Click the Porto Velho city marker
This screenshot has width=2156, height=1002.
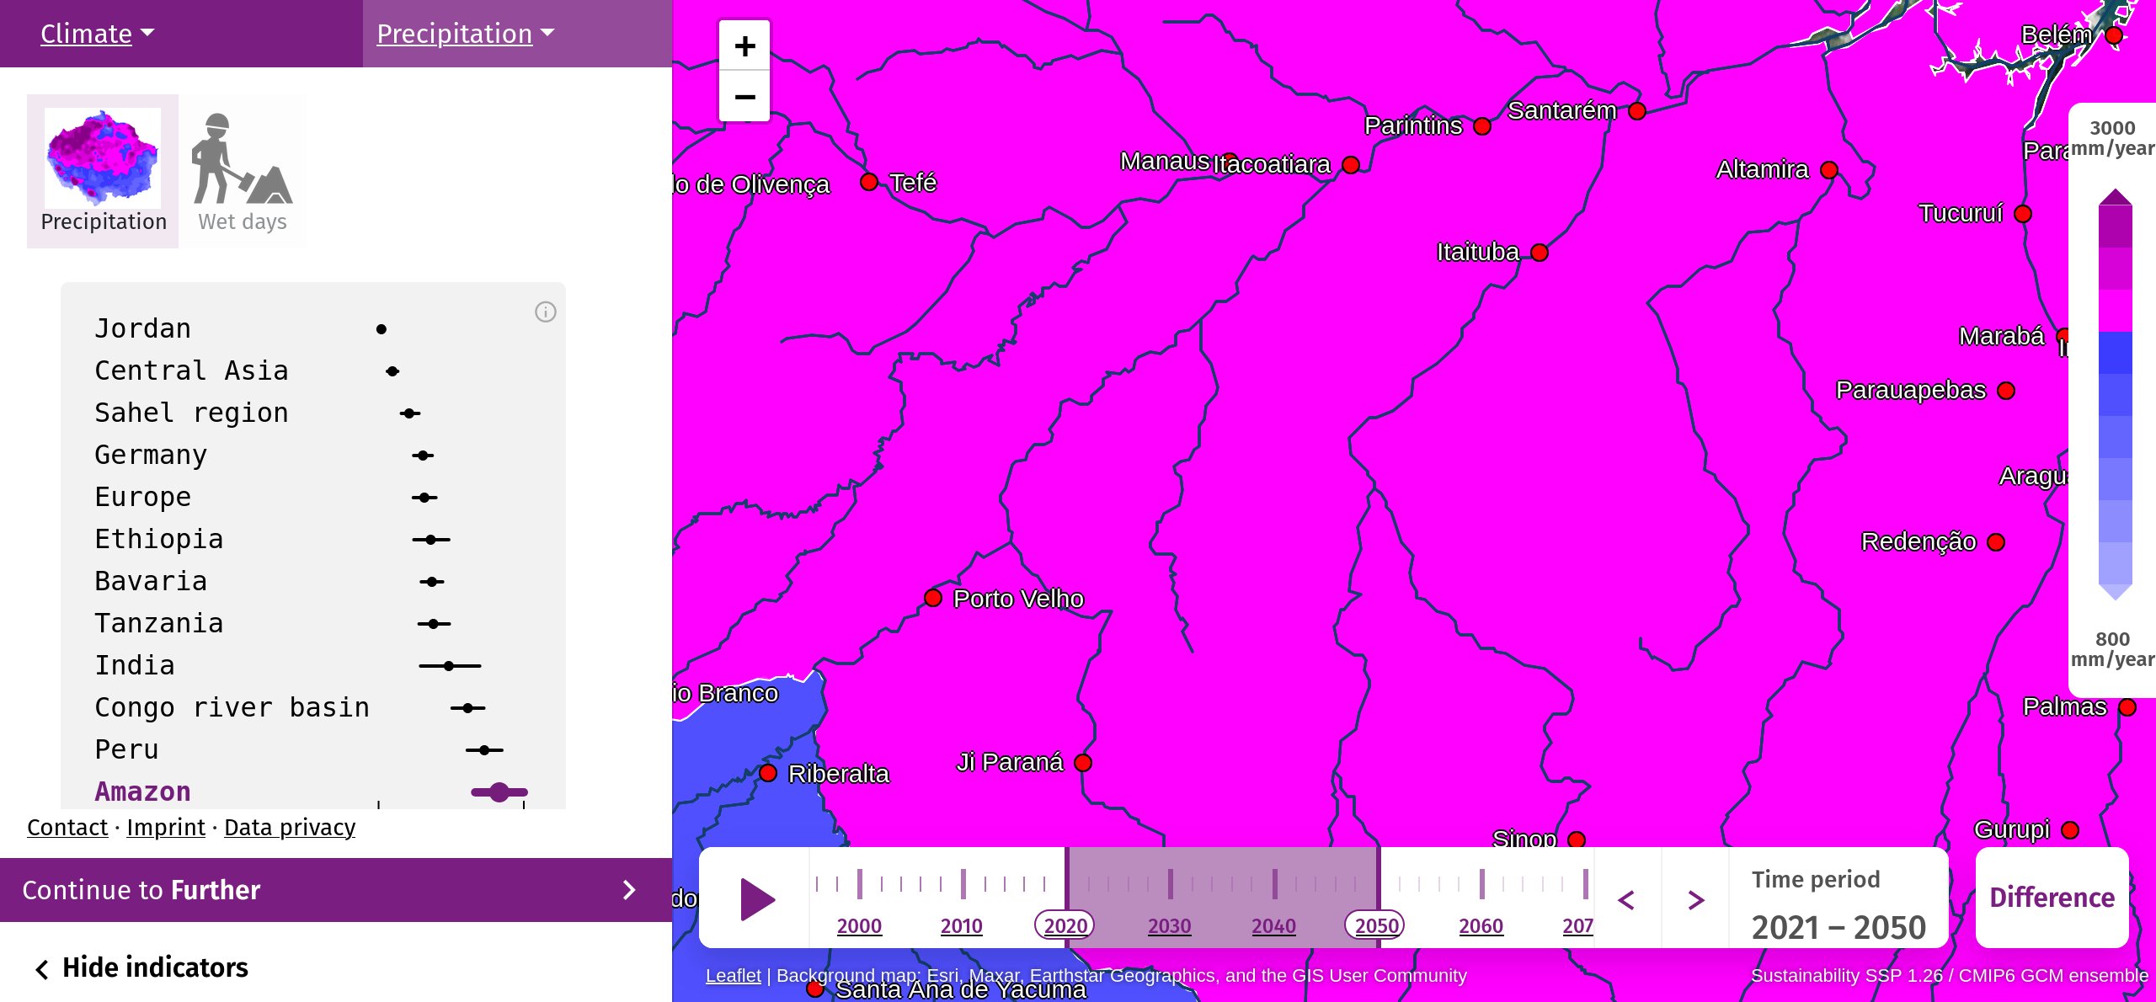(933, 598)
